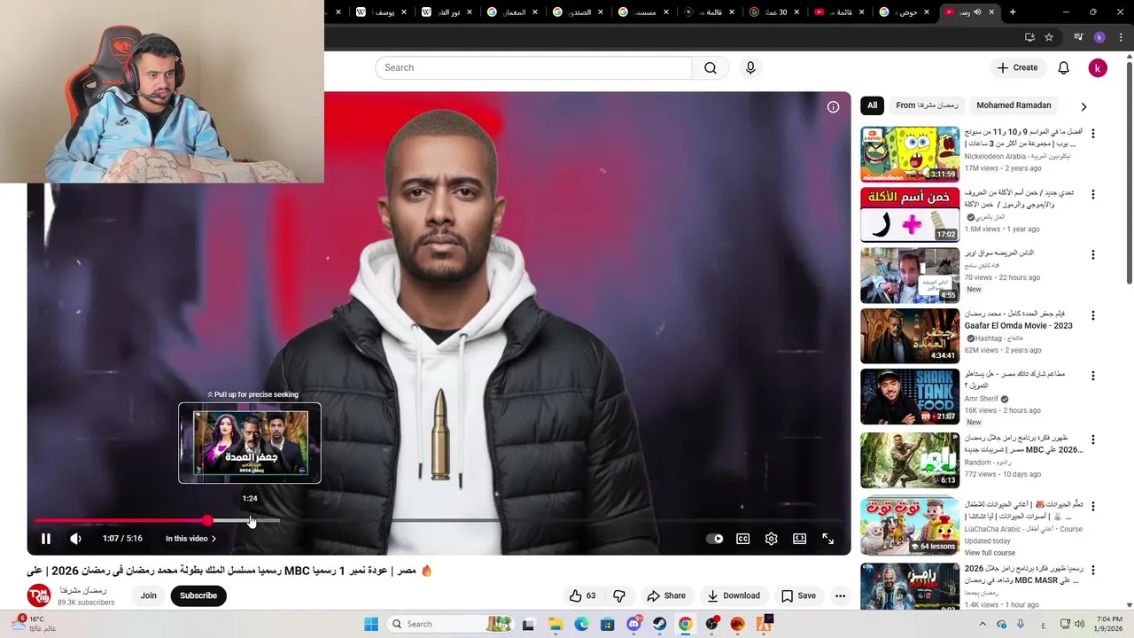Click the search magnifier button
This screenshot has height=638, width=1134.
711,68
